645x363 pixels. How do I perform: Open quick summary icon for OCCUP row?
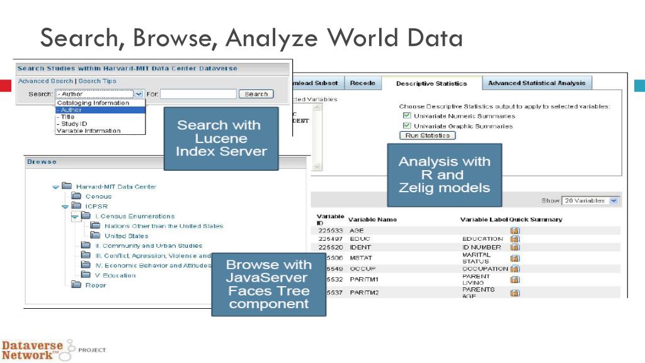click(x=515, y=268)
